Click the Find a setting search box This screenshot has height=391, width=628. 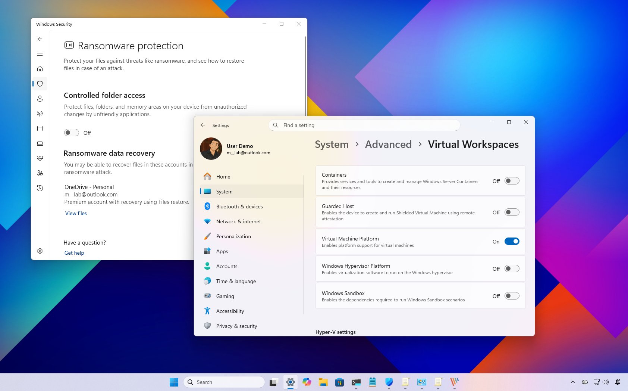[x=364, y=125]
